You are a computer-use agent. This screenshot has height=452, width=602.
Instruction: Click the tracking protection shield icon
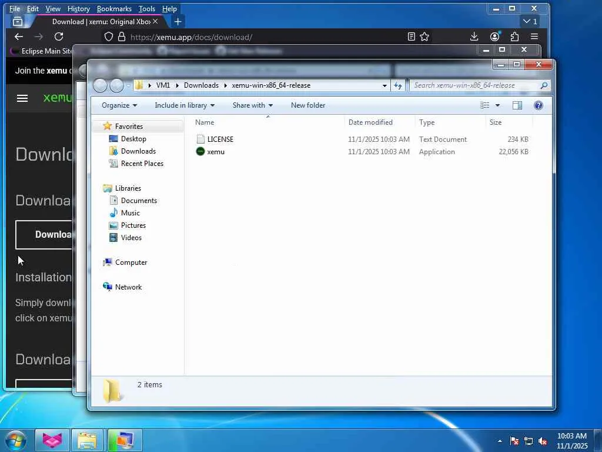109,37
